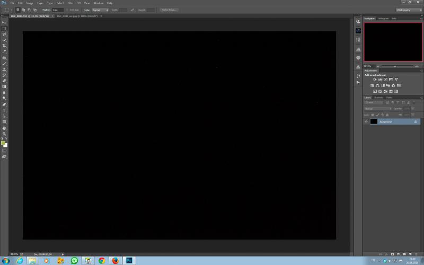This screenshot has height=265, width=424.
Task: Open the Layers panel flyout menu
Action: point(421,98)
